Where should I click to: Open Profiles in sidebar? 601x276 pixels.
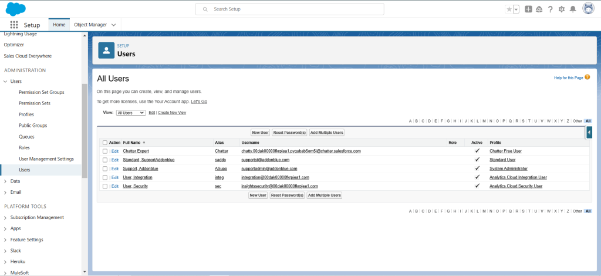[26, 115]
